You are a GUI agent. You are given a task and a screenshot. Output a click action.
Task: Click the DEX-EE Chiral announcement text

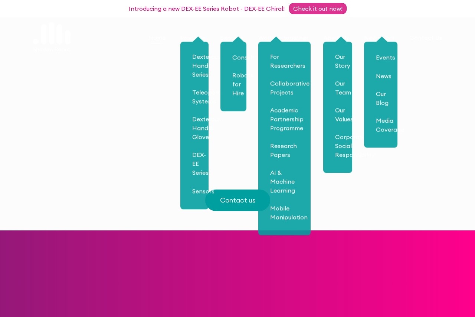pyautogui.click(x=206, y=9)
